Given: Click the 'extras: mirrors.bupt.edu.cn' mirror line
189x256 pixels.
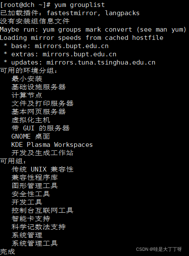Looking at the screenshot, I should [64, 54].
